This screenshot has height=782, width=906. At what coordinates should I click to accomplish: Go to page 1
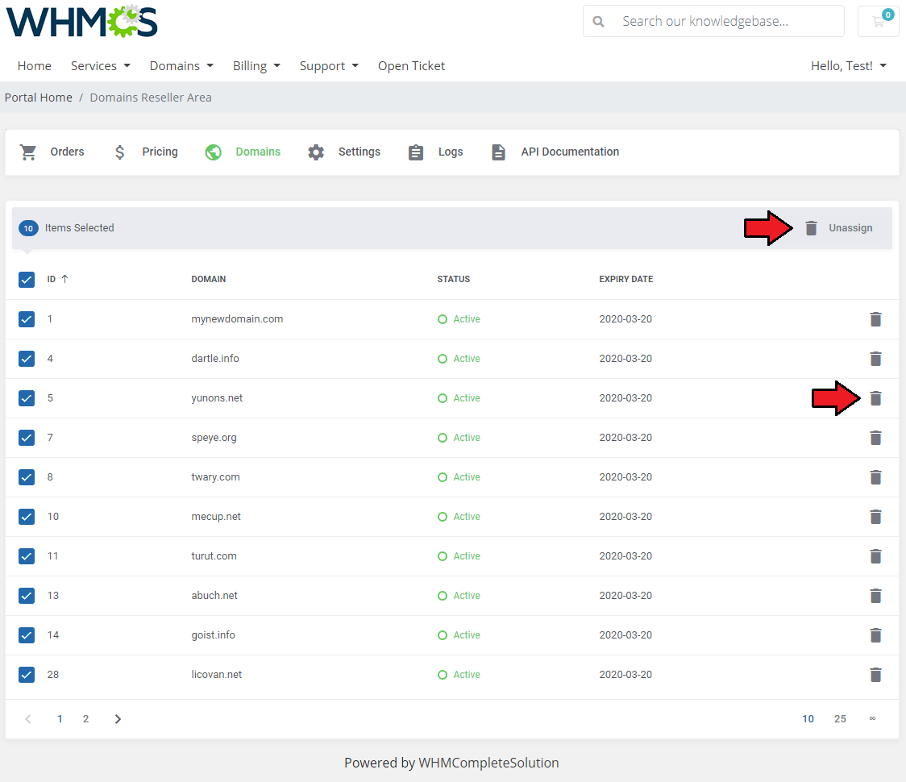click(60, 719)
